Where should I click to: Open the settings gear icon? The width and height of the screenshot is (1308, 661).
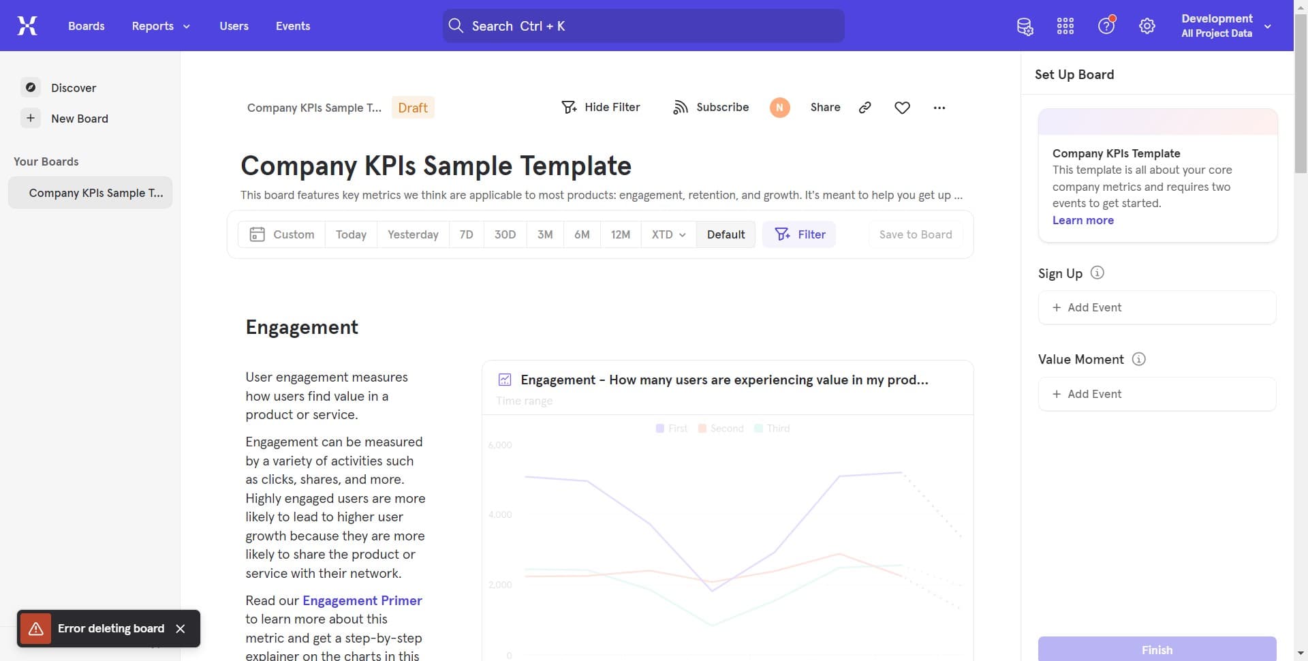click(x=1147, y=27)
